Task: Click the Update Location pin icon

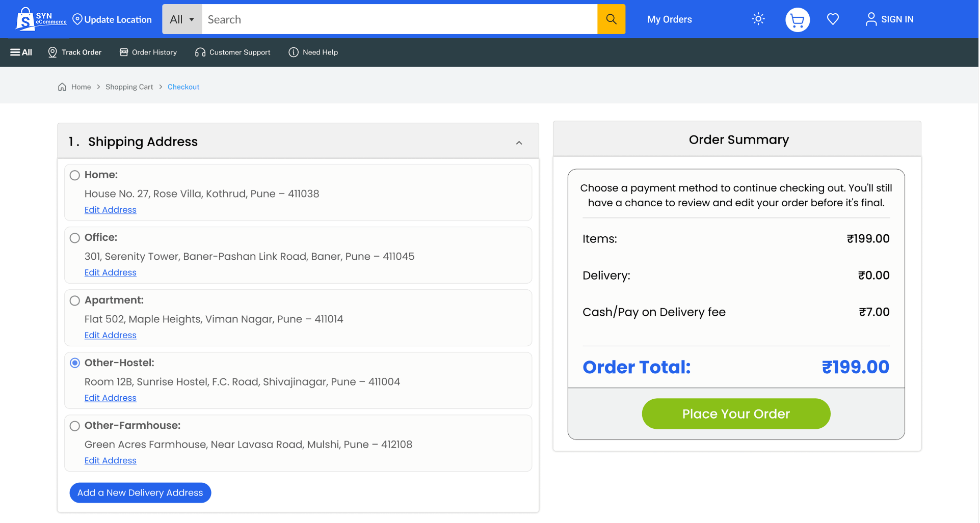Action: click(x=77, y=19)
